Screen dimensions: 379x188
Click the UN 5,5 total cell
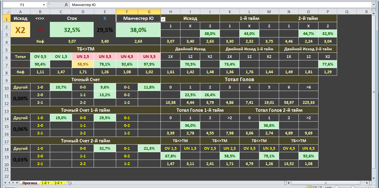[149, 57]
